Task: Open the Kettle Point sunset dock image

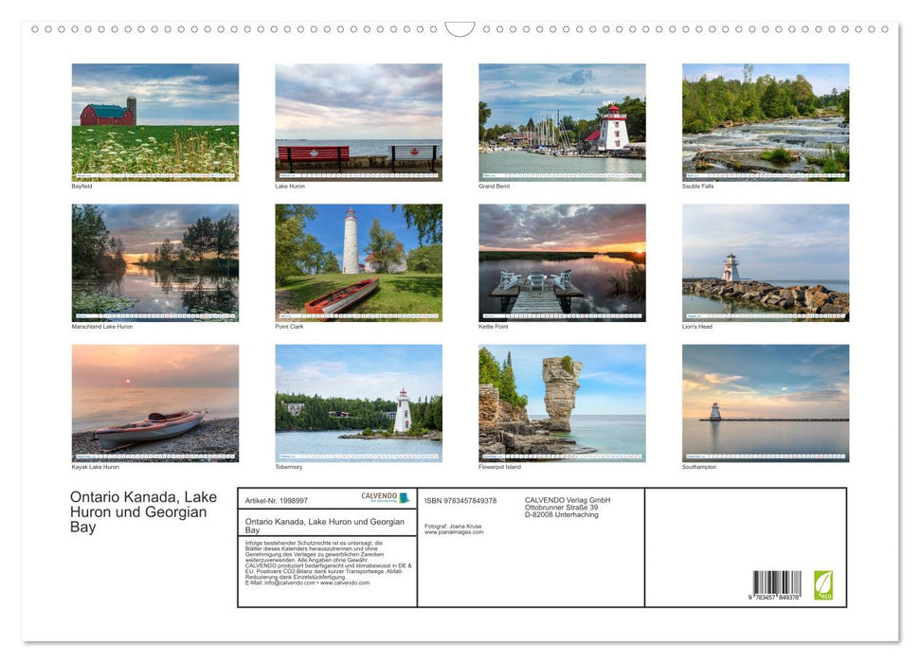Action: (562, 261)
